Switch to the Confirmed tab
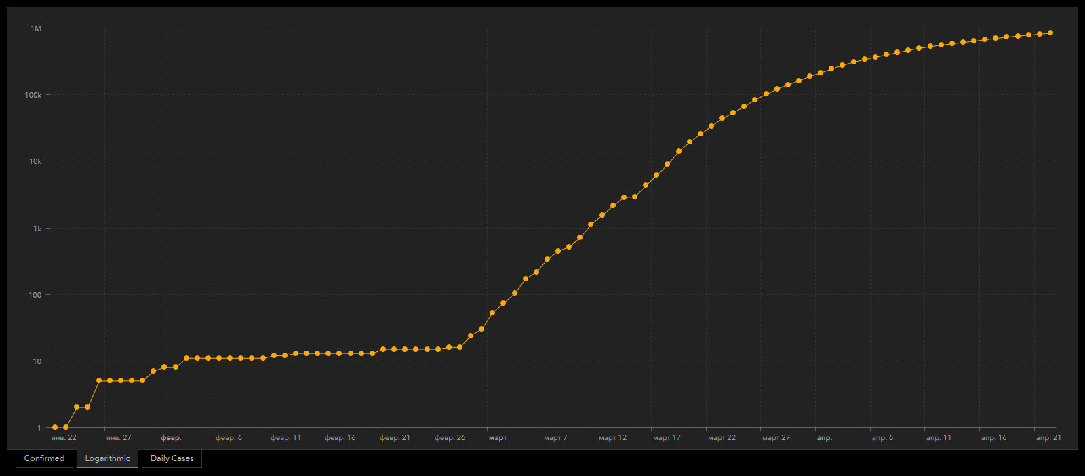The width and height of the screenshot is (1085, 476). point(44,458)
